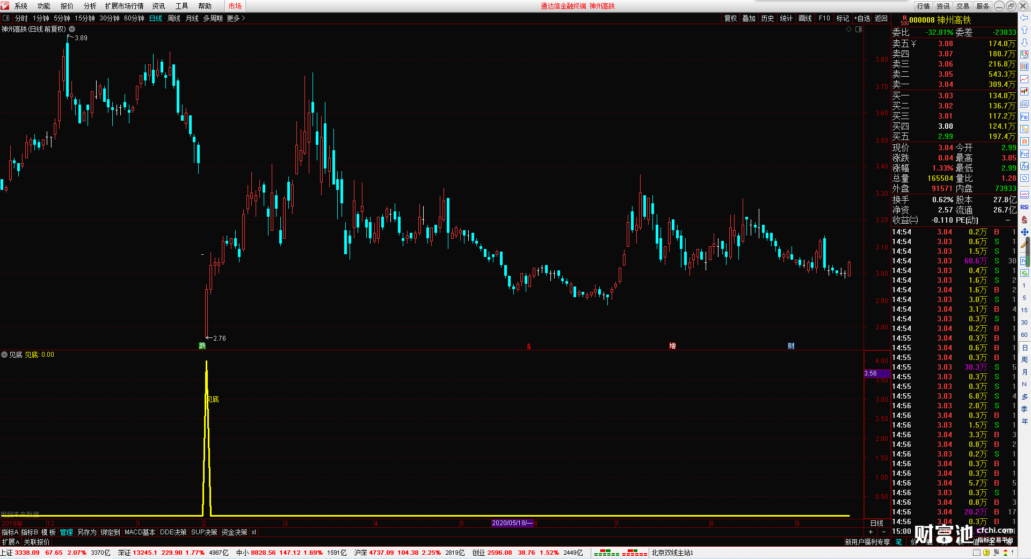Click the move crosshair arrows icon
Screen dimensions: 1031x559
[1025, 232]
